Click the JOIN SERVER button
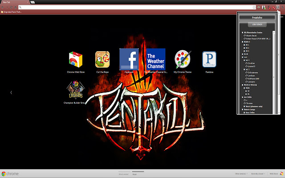The width and height of the screenshot is (285, 178). [257, 24]
